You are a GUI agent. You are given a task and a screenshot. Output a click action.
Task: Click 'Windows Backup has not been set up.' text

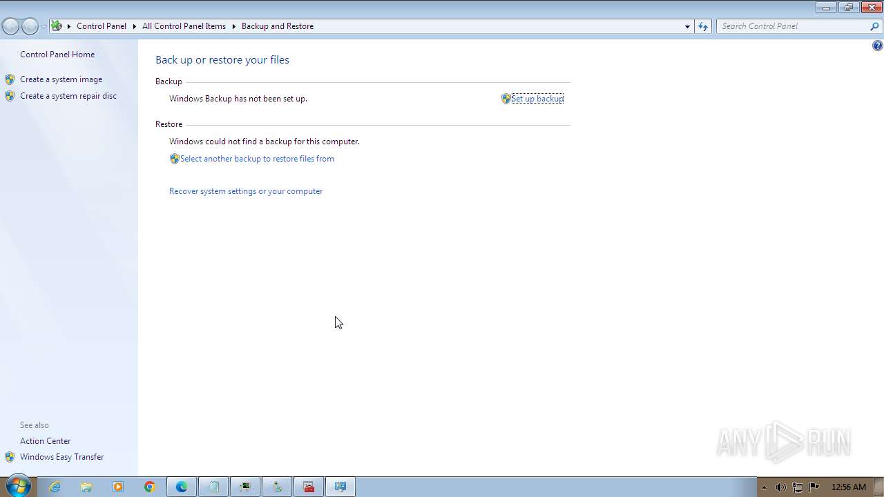point(238,99)
